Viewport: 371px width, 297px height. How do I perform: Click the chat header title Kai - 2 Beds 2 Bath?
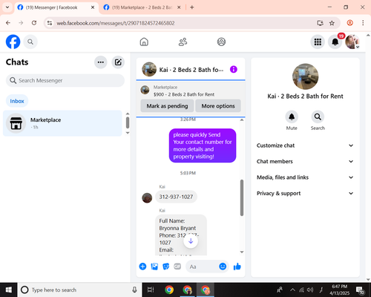click(x=191, y=70)
